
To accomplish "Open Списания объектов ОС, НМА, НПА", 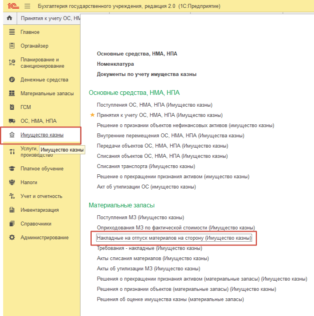I will tap(162, 156).
